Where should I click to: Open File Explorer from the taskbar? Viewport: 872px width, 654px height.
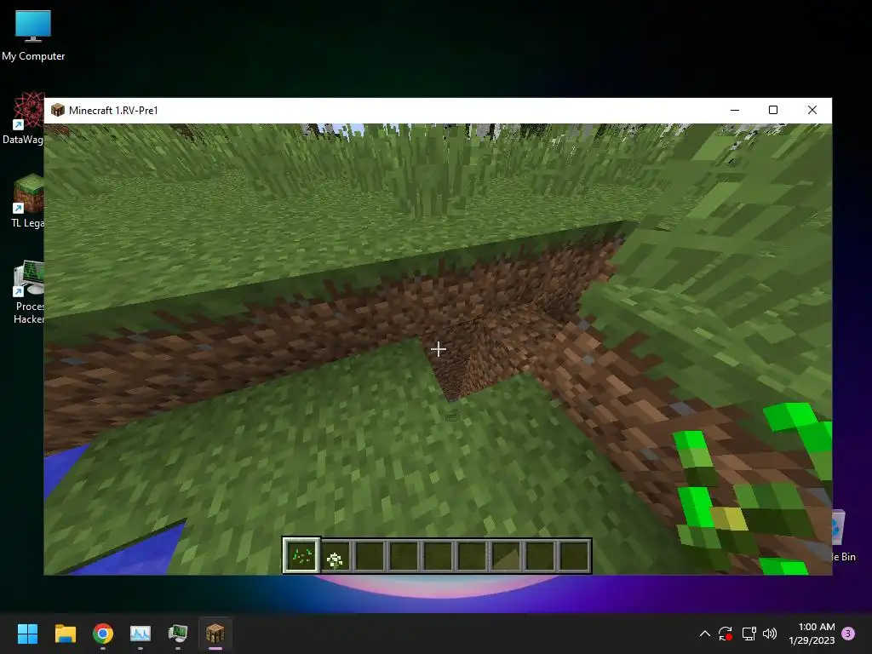pos(65,634)
